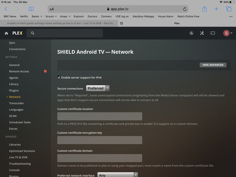Open Libraries under Manage
Image resolution: width=236 pixels, height=177 pixels.
(x=15, y=145)
